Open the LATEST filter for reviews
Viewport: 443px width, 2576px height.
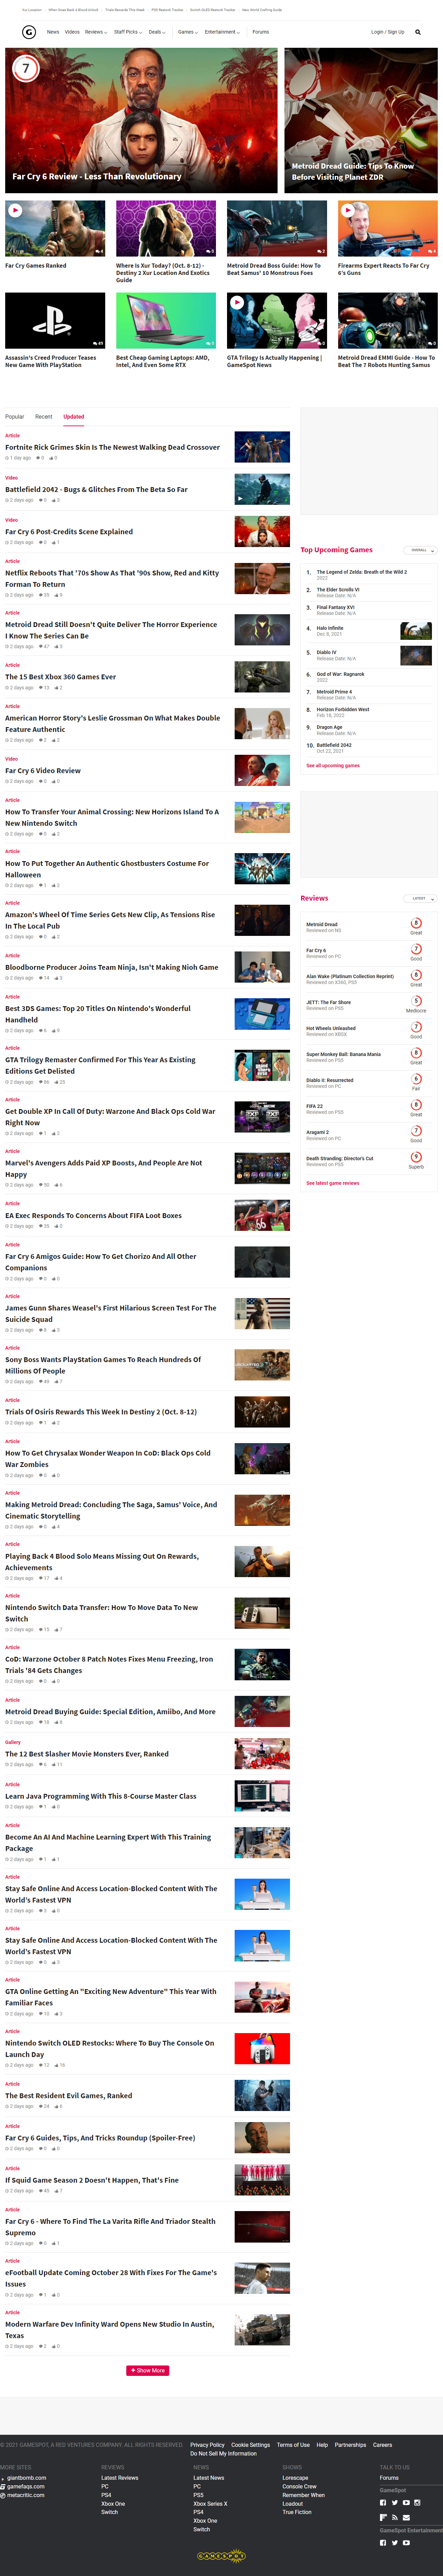(x=421, y=898)
